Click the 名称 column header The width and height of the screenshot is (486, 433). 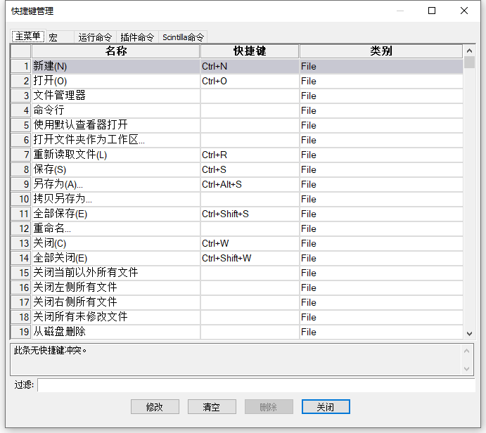tap(115, 51)
